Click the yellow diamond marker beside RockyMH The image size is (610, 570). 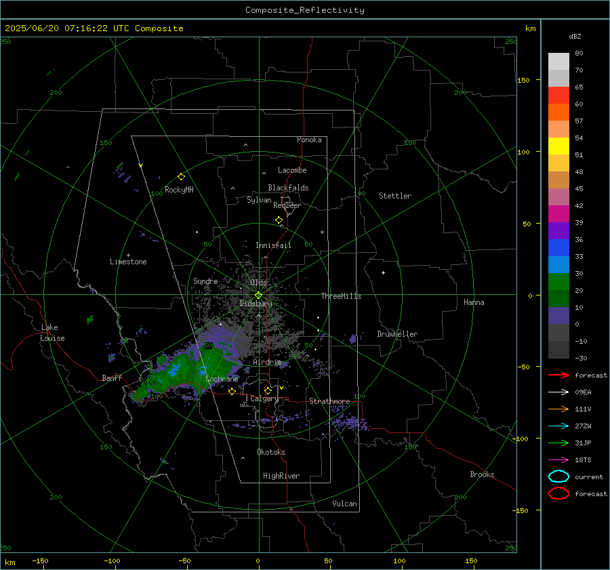[181, 177]
